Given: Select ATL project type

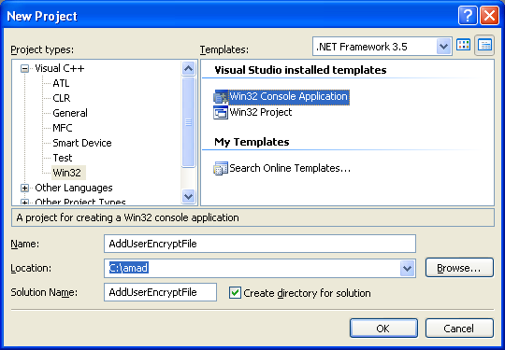Looking at the screenshot, I should [x=61, y=83].
